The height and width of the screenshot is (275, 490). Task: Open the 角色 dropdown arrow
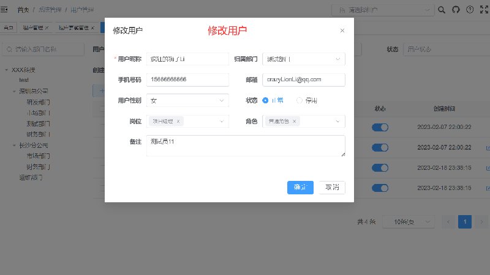(337, 121)
